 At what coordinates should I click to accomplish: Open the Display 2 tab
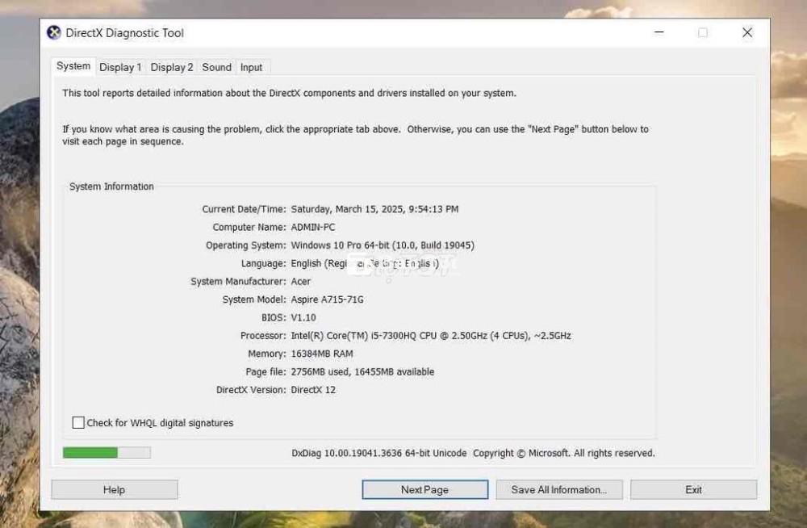coord(172,68)
